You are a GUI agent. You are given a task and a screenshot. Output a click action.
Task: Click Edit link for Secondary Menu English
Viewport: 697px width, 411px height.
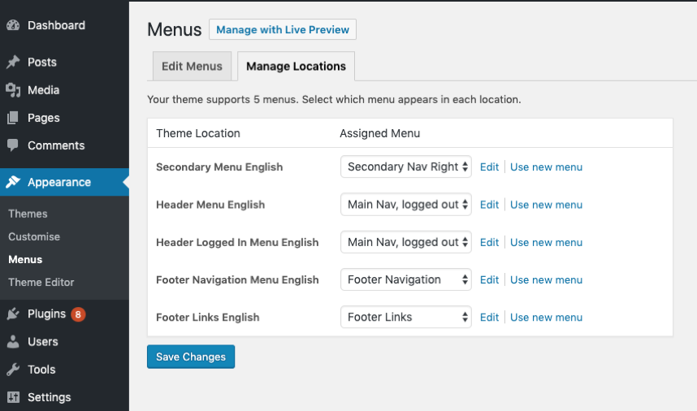(x=489, y=167)
